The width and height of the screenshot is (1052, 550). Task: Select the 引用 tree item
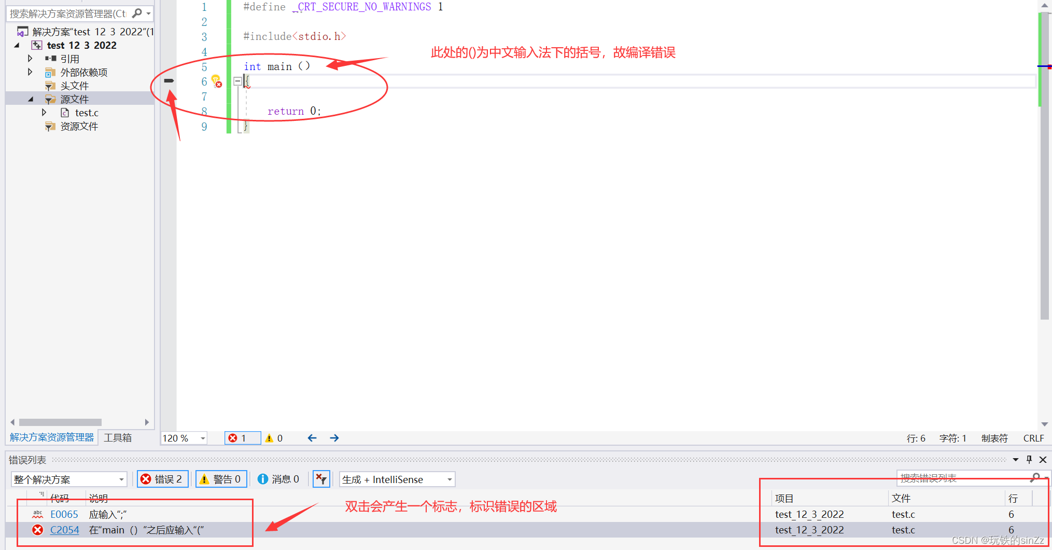[x=69, y=59]
